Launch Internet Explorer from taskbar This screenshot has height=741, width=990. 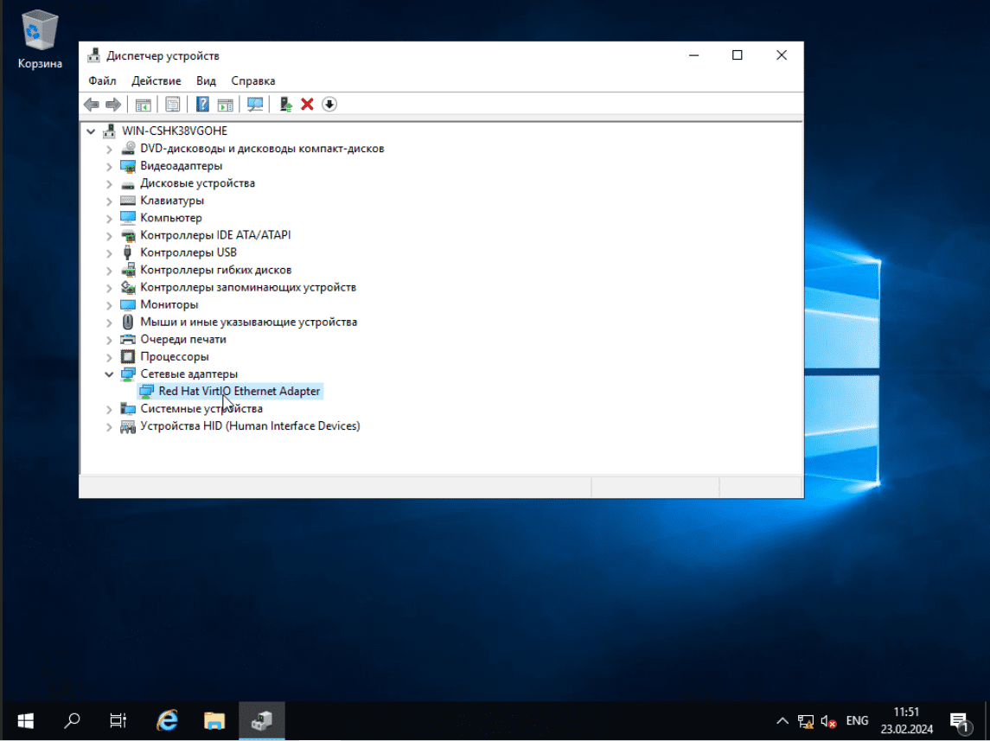(167, 720)
